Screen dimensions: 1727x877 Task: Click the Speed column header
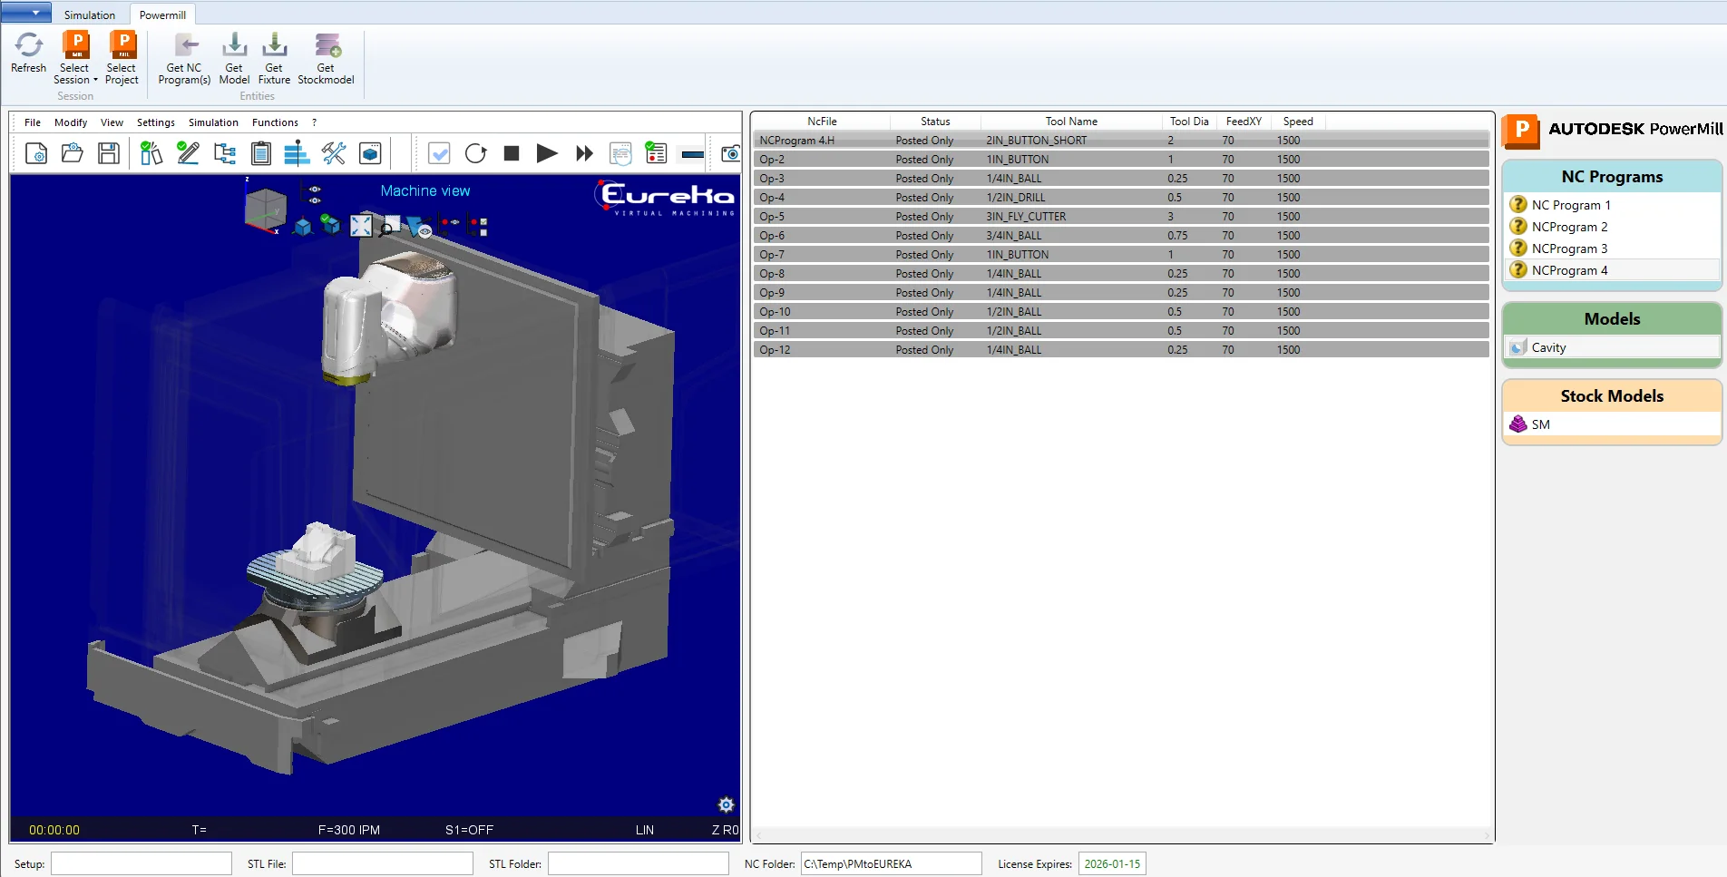click(x=1298, y=122)
